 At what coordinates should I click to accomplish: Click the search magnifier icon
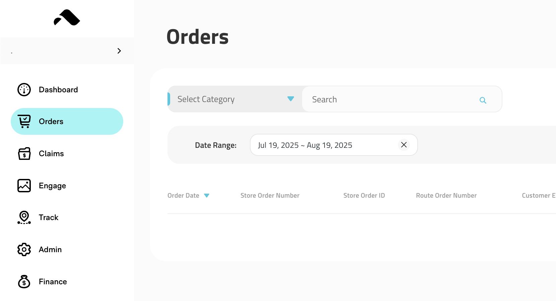point(483,100)
